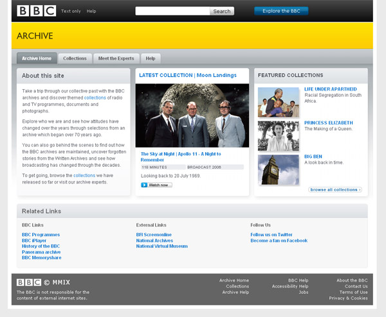386x317 pixels.
Task: Open the BBC Programmes link
Action: pos(41,234)
